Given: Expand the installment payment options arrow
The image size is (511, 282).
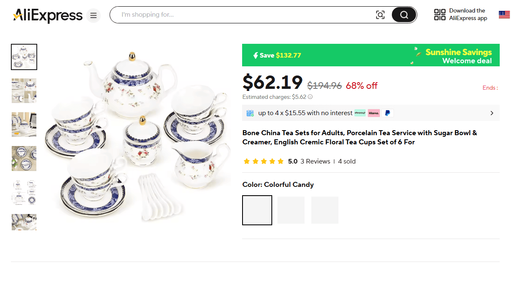Looking at the screenshot, I should point(492,113).
